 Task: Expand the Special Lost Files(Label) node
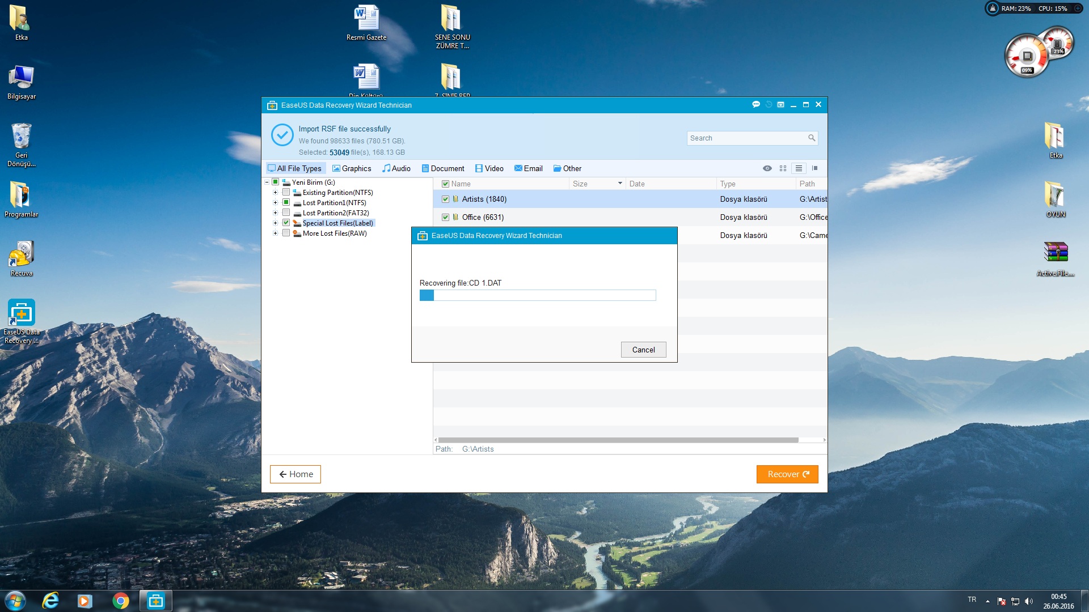(x=275, y=223)
